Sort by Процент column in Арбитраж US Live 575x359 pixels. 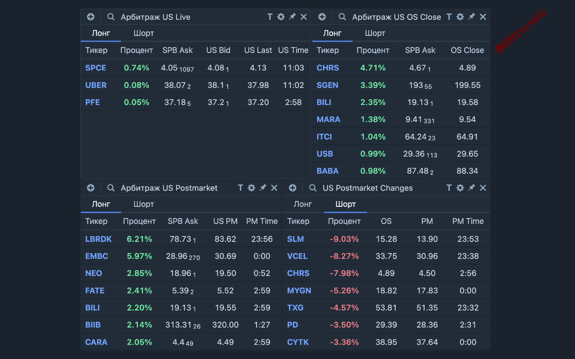pos(137,50)
